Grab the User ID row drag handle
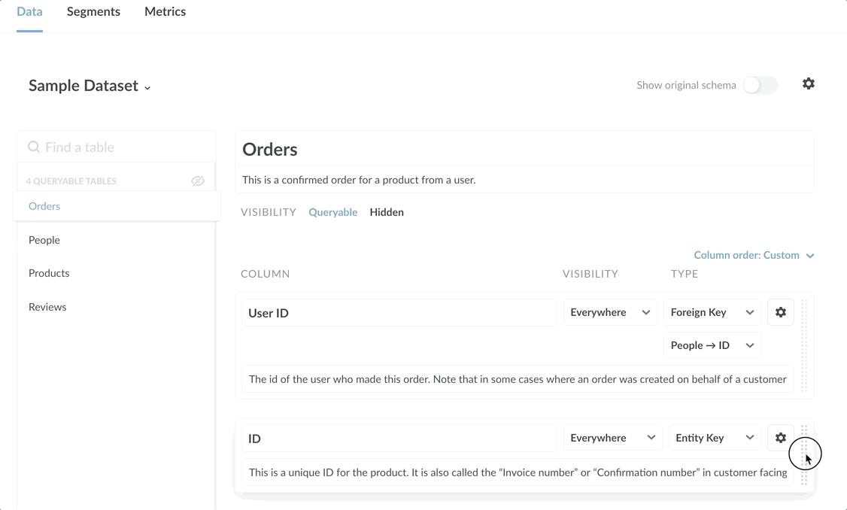The image size is (847, 510). pyautogui.click(x=803, y=346)
